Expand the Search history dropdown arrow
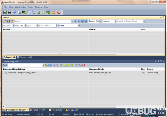167x117 pixels. pyautogui.click(x=72, y=21)
